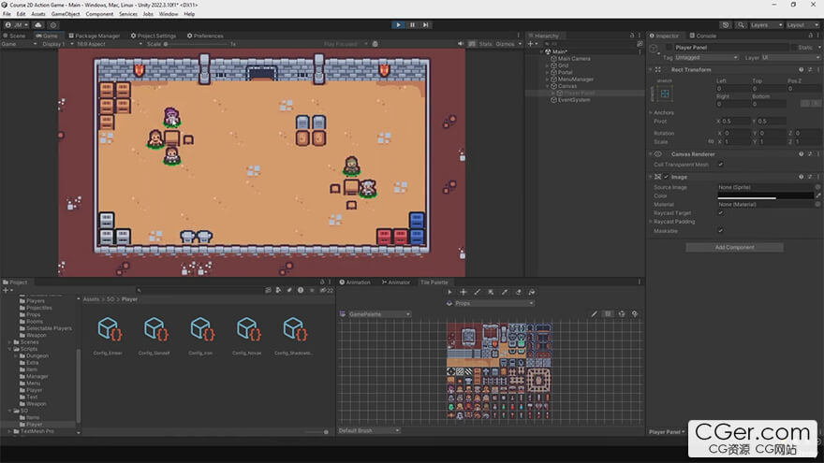
Task: Open the File menu
Action: tap(7, 14)
